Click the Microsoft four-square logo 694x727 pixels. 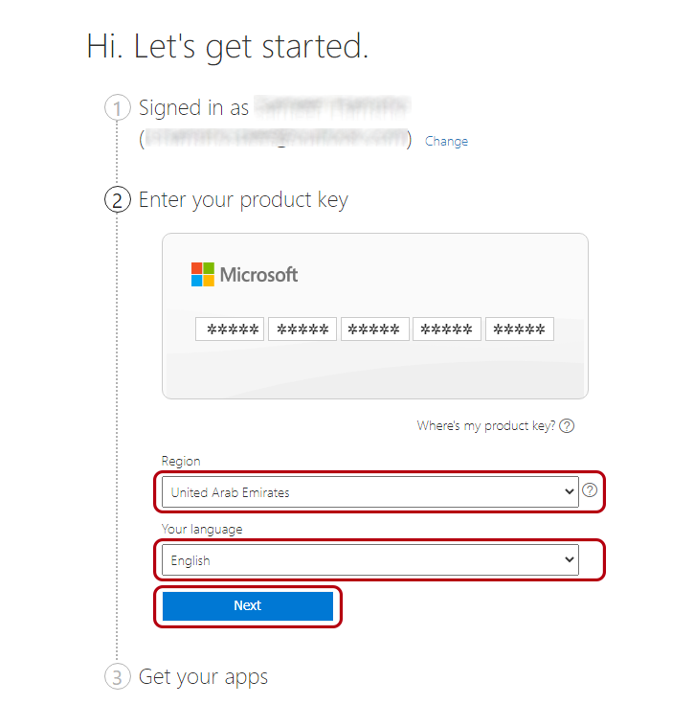click(203, 275)
